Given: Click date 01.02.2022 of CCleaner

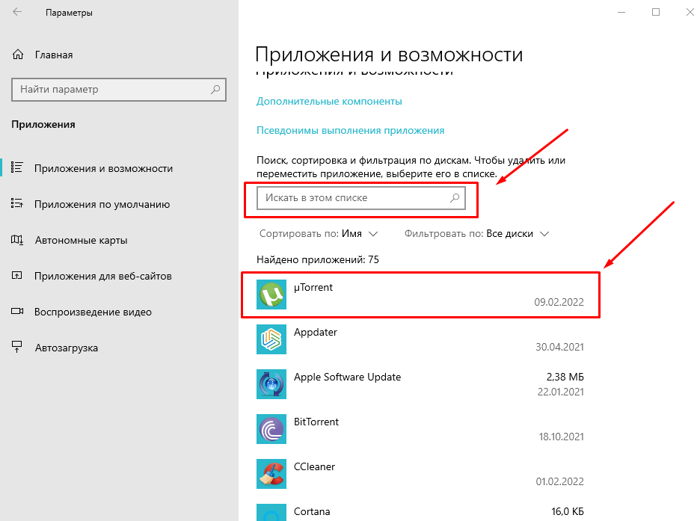Looking at the screenshot, I should click(560, 481).
